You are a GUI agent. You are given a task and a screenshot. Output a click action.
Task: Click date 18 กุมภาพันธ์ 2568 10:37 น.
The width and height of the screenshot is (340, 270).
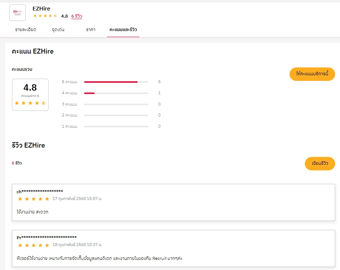(77, 245)
